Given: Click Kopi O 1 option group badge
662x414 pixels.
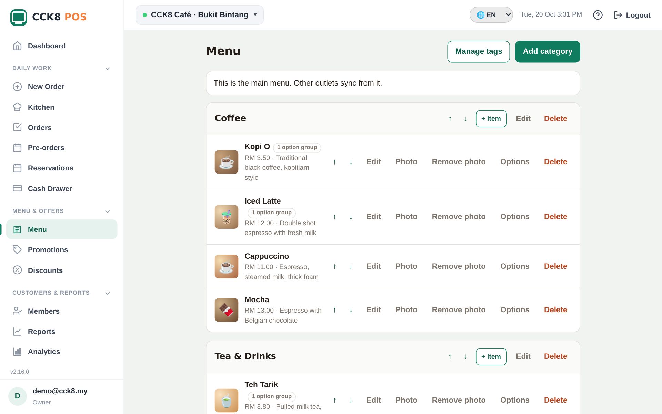Looking at the screenshot, I should click(x=297, y=147).
